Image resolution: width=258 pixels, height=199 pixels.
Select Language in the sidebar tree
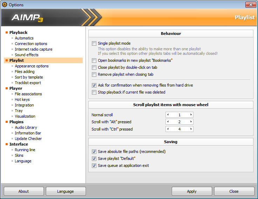[23, 161]
